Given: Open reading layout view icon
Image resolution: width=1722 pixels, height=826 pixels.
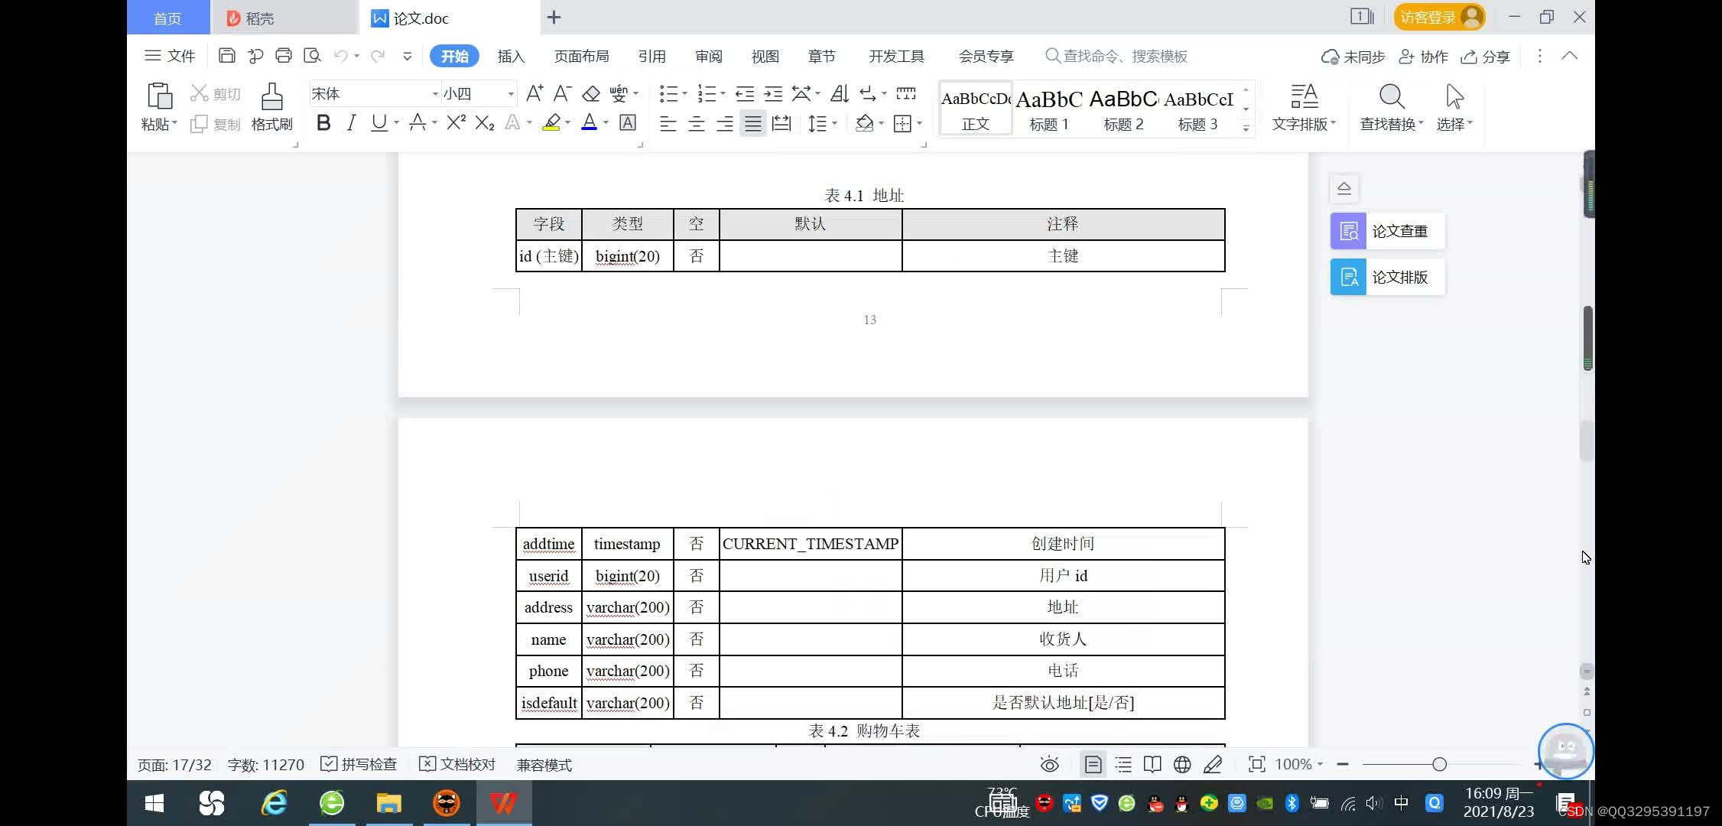Looking at the screenshot, I should coord(1152,764).
